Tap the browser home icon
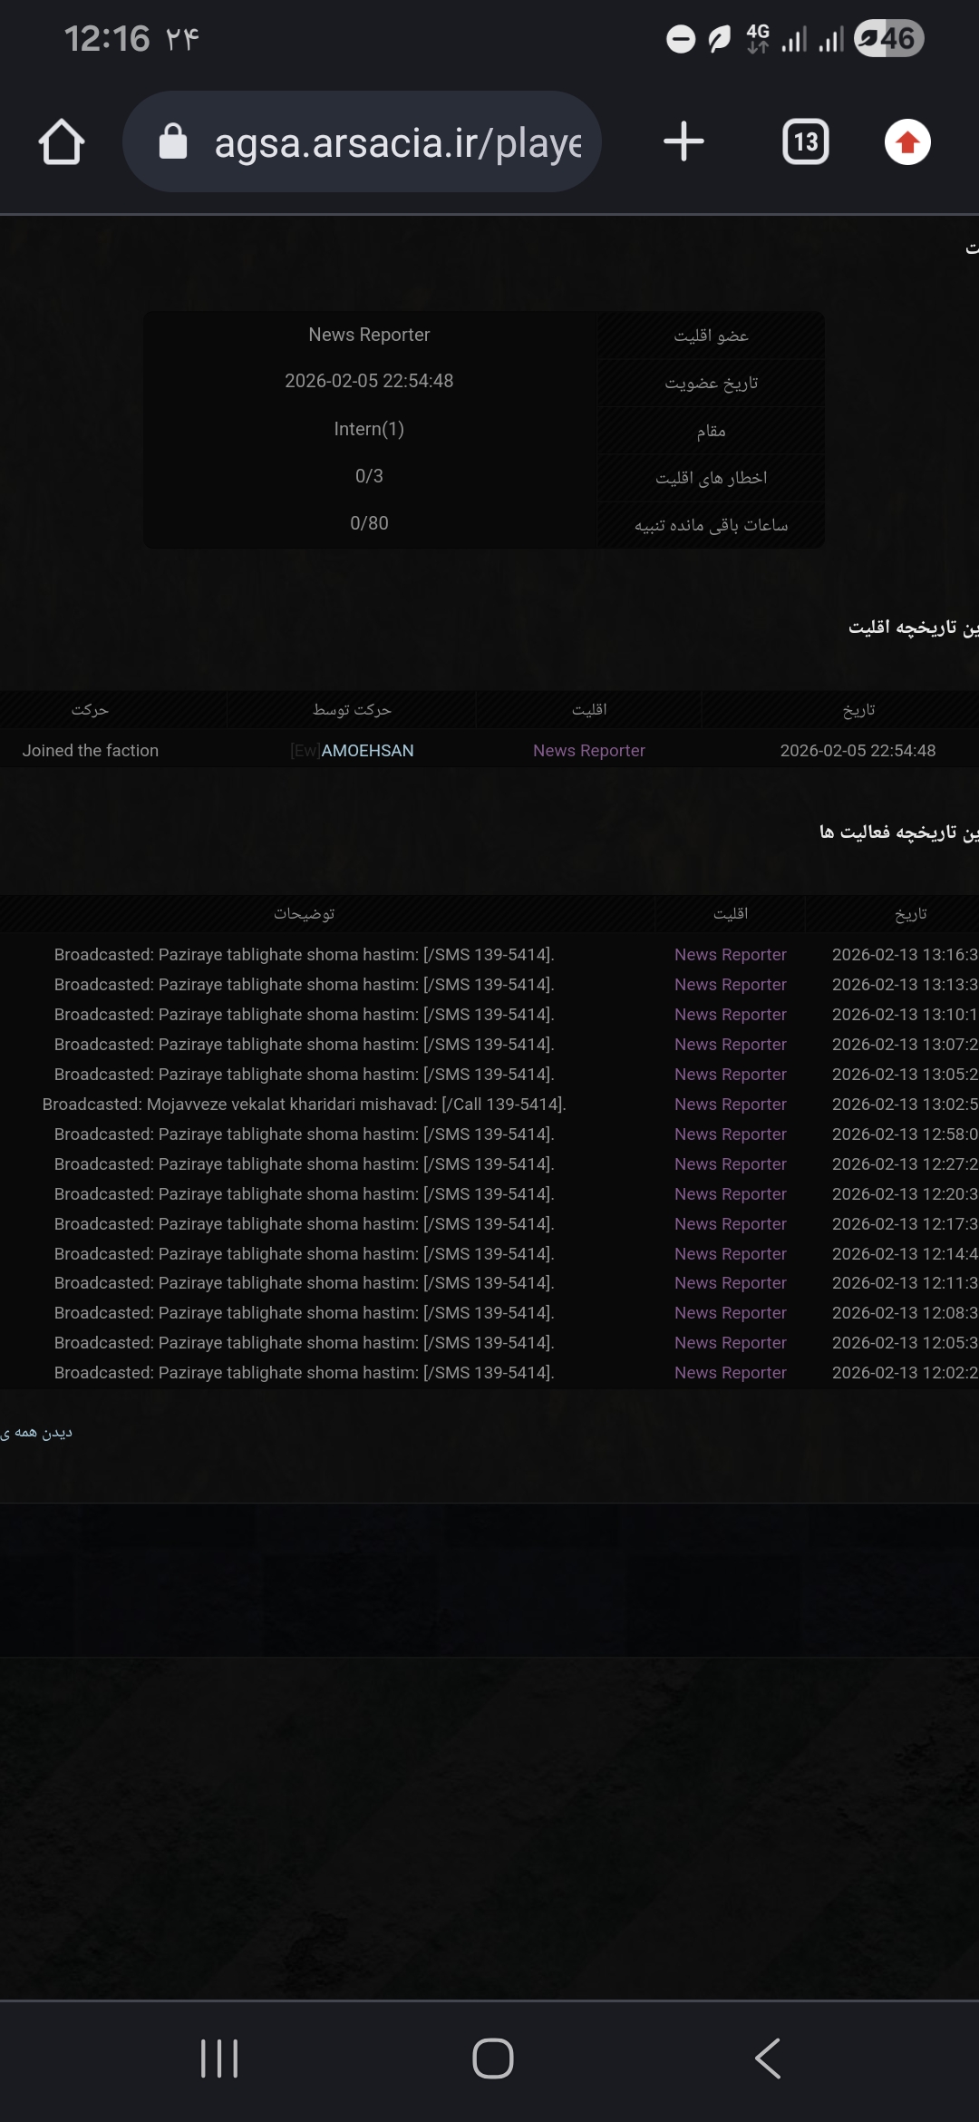This screenshot has height=2122, width=979. [x=62, y=142]
